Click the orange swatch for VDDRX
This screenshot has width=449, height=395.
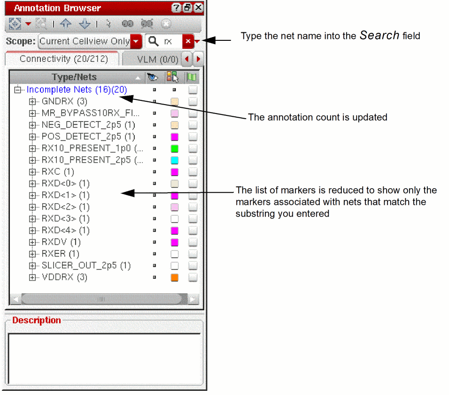click(174, 278)
